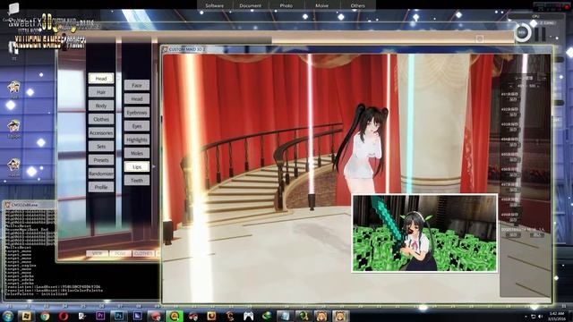
Task: Select the Eyebrows sub-category
Action: [137, 113]
